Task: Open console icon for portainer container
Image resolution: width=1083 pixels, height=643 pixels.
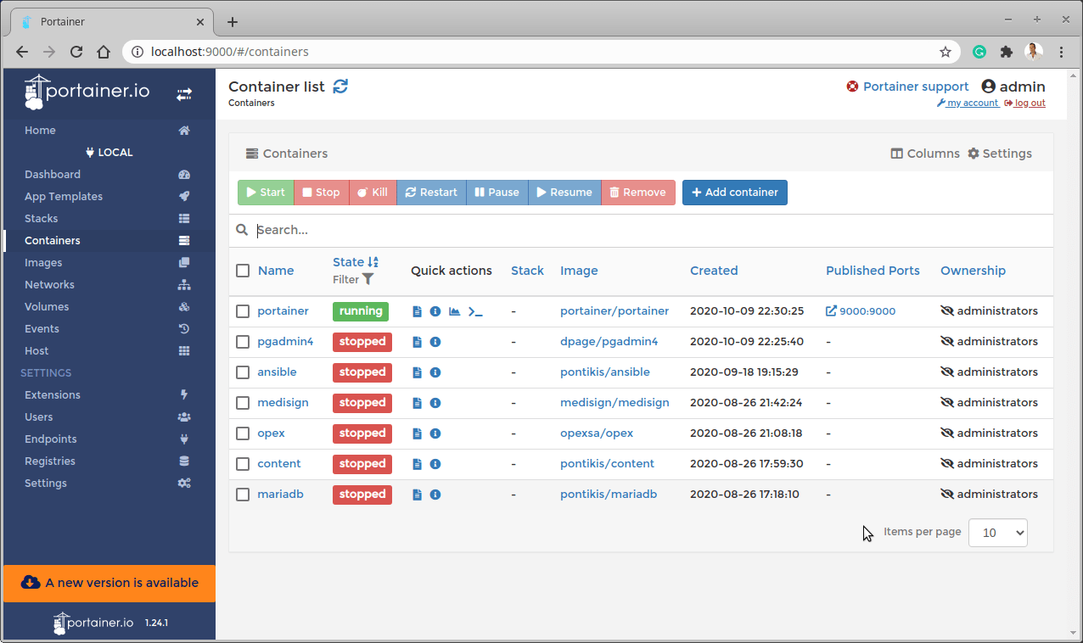Action: point(475,311)
